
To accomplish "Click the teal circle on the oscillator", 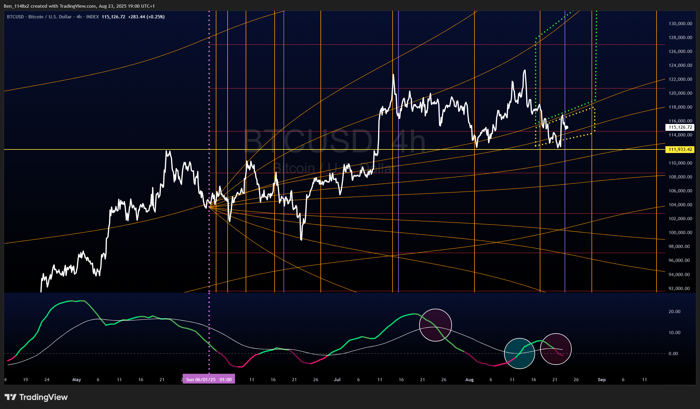I will point(519,353).
